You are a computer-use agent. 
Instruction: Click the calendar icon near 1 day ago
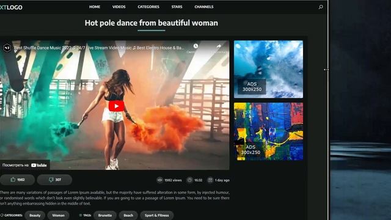point(210,180)
